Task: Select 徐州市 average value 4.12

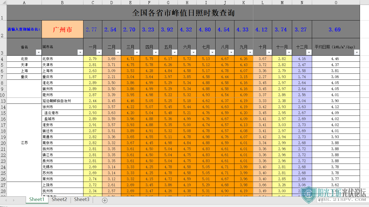Action: click(336, 107)
